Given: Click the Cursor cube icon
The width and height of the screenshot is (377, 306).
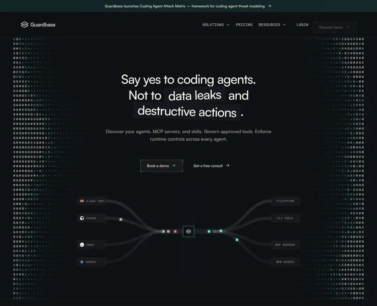Looking at the screenshot, I should tap(82, 218).
